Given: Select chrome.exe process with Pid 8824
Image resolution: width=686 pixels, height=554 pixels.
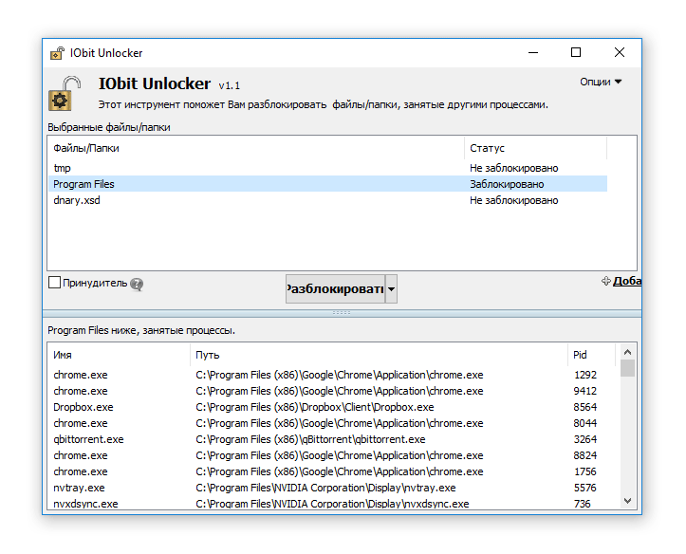Looking at the screenshot, I should (x=334, y=455).
